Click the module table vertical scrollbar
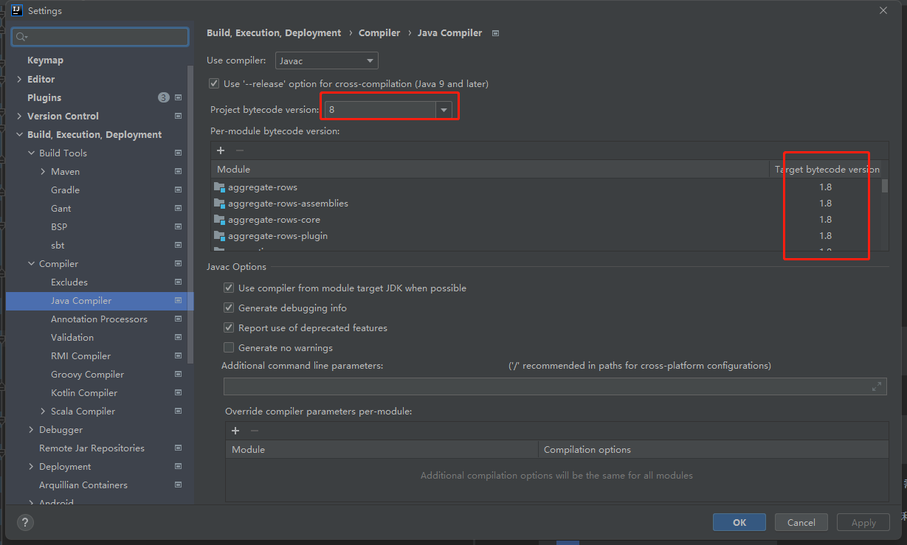 coord(885,186)
